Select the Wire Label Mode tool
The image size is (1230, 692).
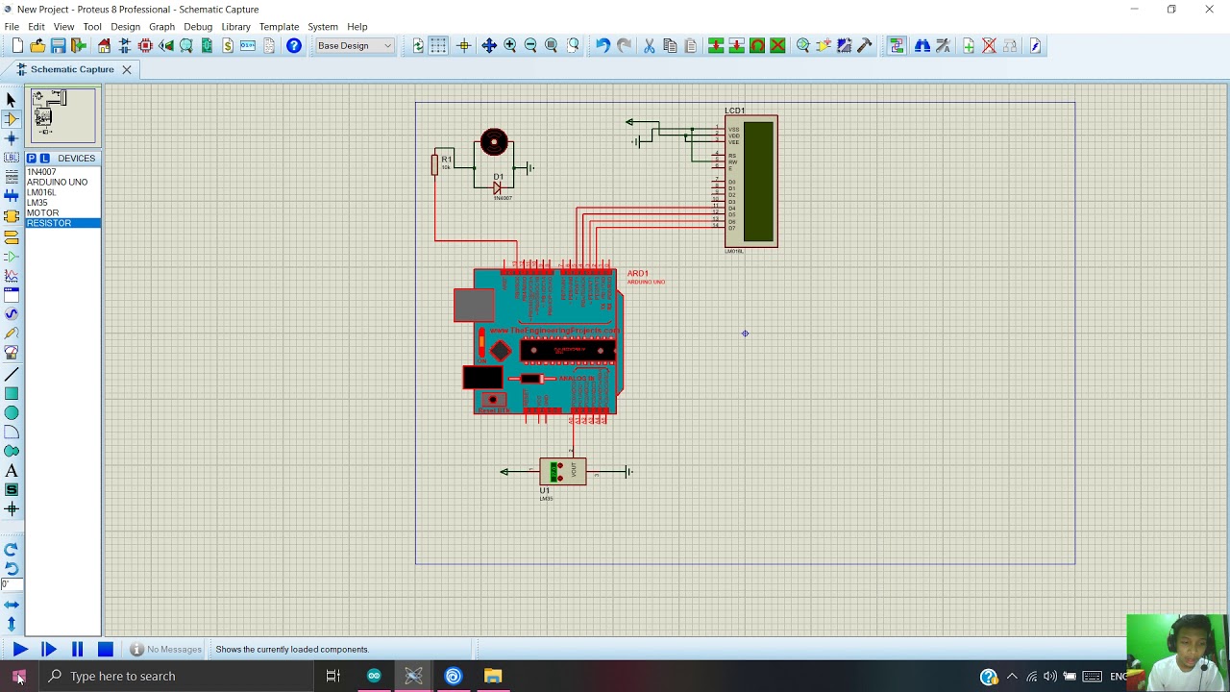click(x=12, y=158)
